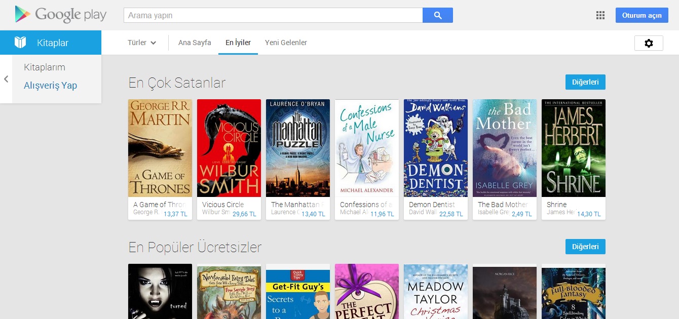Open the Yeni Gelenler tab
Screen dimensions: 679x319
coord(286,43)
